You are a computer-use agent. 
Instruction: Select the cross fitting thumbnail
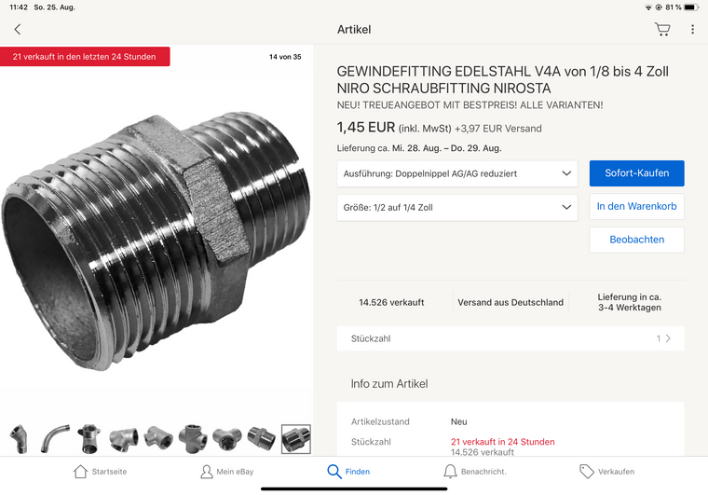[x=192, y=438]
